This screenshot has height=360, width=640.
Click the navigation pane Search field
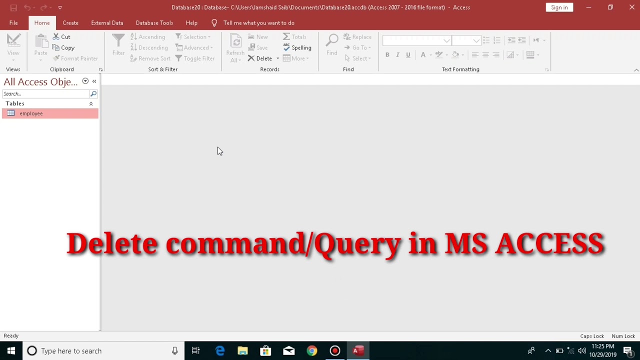[x=45, y=94]
